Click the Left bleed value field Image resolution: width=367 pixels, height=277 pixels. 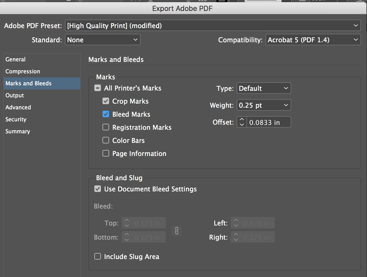coord(257,223)
